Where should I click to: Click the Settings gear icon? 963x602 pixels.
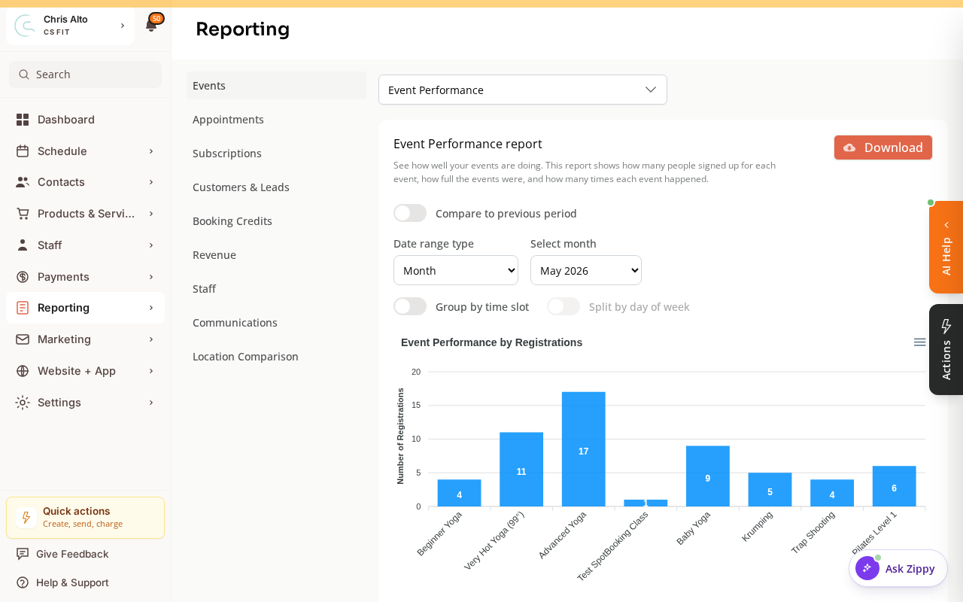point(23,403)
